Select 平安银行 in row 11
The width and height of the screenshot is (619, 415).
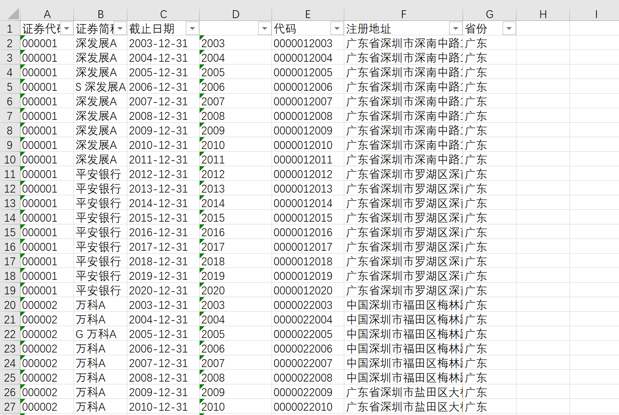101,174
